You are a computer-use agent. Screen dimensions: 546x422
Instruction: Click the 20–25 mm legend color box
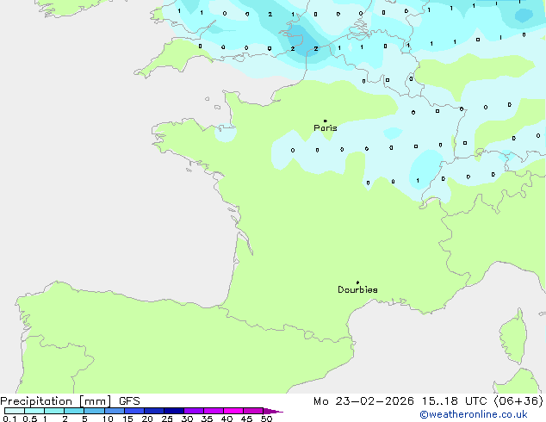(154, 411)
